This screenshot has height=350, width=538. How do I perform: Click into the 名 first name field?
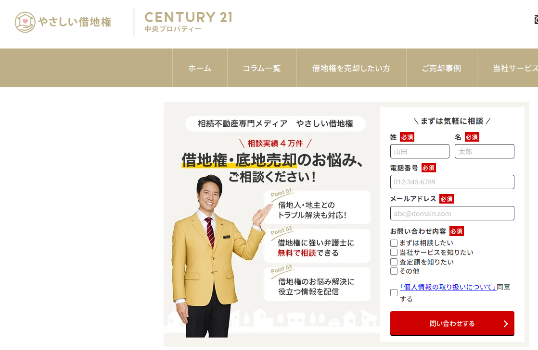(485, 151)
